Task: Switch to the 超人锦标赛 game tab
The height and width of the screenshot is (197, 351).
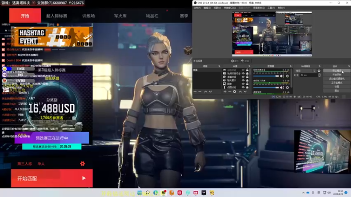Action: click(x=57, y=16)
